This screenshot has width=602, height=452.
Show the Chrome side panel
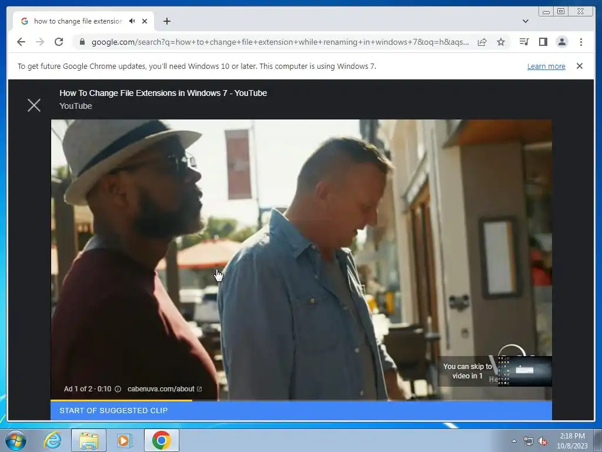coord(543,42)
